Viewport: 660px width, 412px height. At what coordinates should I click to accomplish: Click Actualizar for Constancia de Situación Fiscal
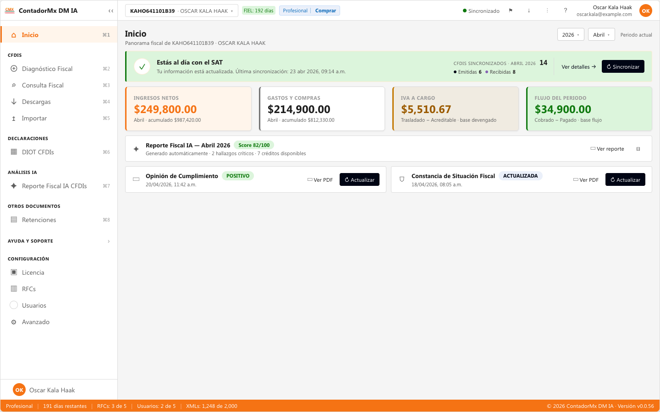[625, 179]
